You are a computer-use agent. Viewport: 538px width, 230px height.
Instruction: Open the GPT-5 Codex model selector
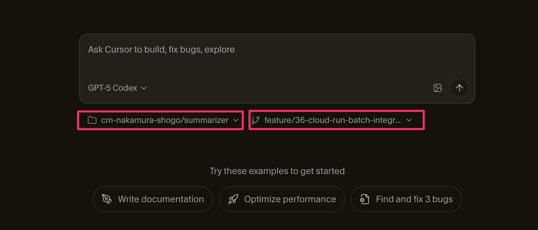pos(112,88)
